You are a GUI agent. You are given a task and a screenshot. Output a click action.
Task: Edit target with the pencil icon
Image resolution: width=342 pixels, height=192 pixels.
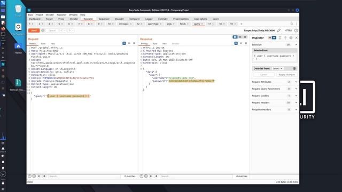coord(279,30)
